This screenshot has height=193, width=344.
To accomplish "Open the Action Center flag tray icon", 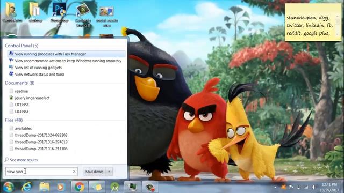I will pyautogui.click(x=291, y=187).
